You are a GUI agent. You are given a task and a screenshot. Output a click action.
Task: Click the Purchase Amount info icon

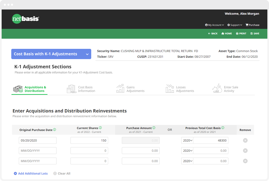[x=154, y=128]
